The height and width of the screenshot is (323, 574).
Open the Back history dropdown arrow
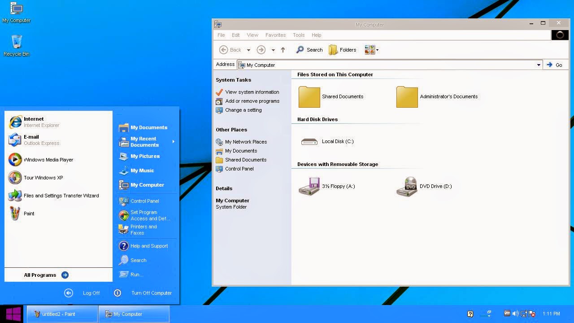pyautogui.click(x=248, y=50)
